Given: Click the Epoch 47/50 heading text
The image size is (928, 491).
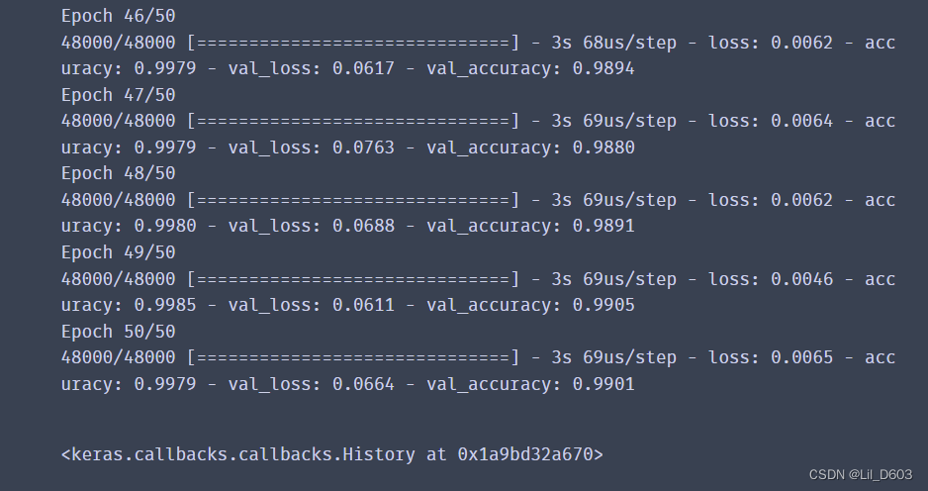Looking at the screenshot, I should click(119, 95).
